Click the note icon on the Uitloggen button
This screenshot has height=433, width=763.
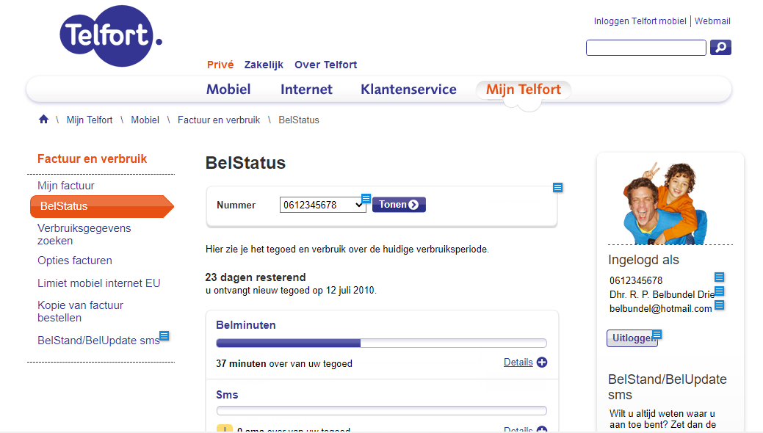tap(657, 334)
